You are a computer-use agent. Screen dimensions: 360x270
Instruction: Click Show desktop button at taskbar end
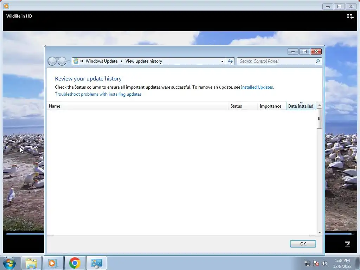pos(358,263)
